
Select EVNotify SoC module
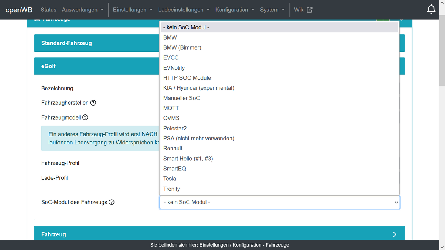click(279, 68)
